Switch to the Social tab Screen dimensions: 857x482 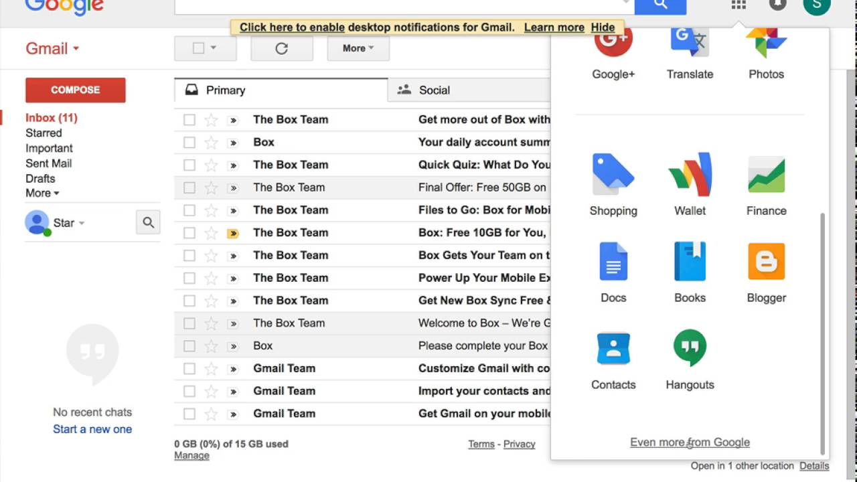[x=469, y=90]
